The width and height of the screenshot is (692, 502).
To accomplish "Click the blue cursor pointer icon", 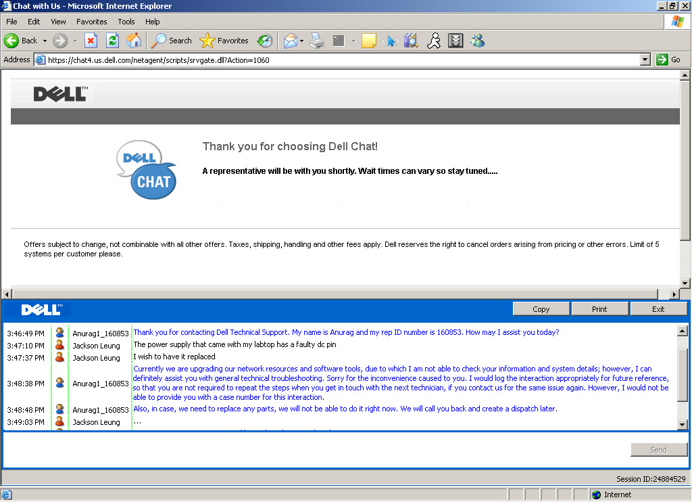I will coord(390,41).
